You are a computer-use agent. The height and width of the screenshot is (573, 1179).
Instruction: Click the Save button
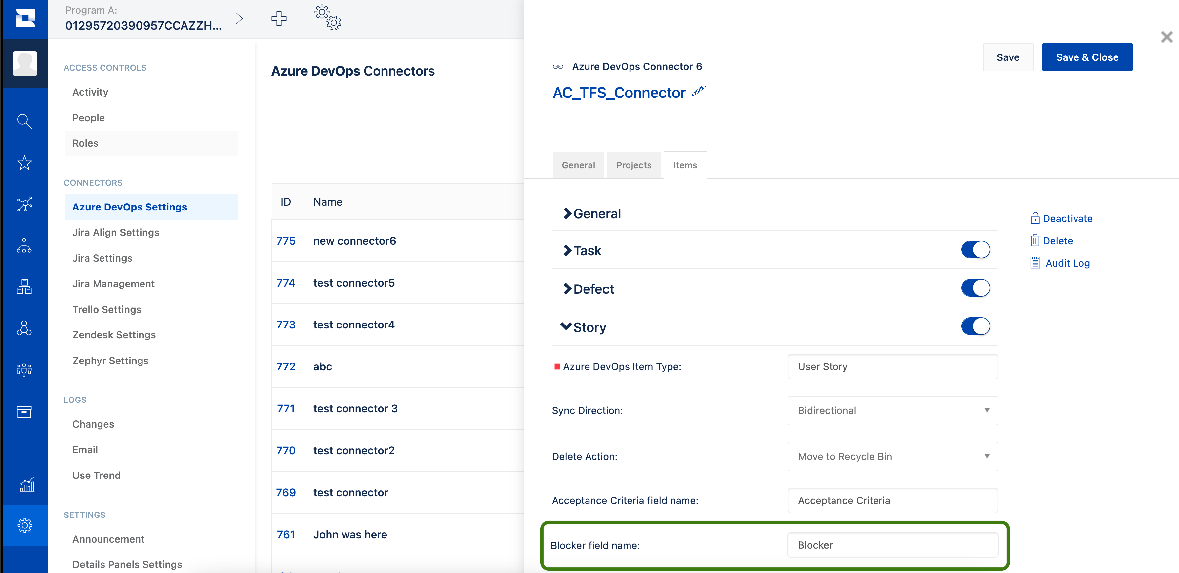[x=1008, y=57]
